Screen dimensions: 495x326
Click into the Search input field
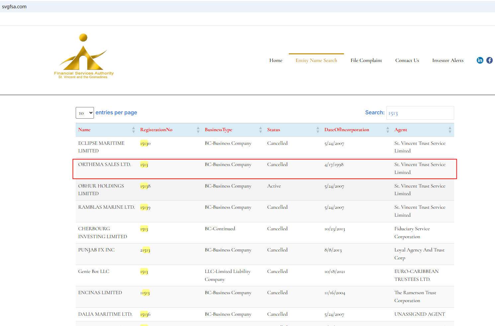pyautogui.click(x=420, y=113)
